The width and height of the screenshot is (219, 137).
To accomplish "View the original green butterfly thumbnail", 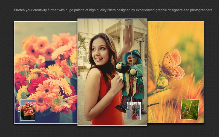I will 190,109.
